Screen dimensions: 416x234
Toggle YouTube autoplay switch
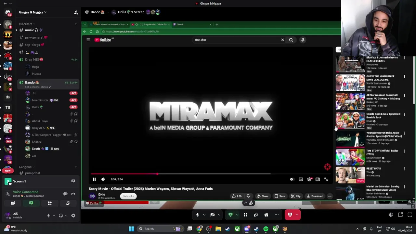[292, 179]
